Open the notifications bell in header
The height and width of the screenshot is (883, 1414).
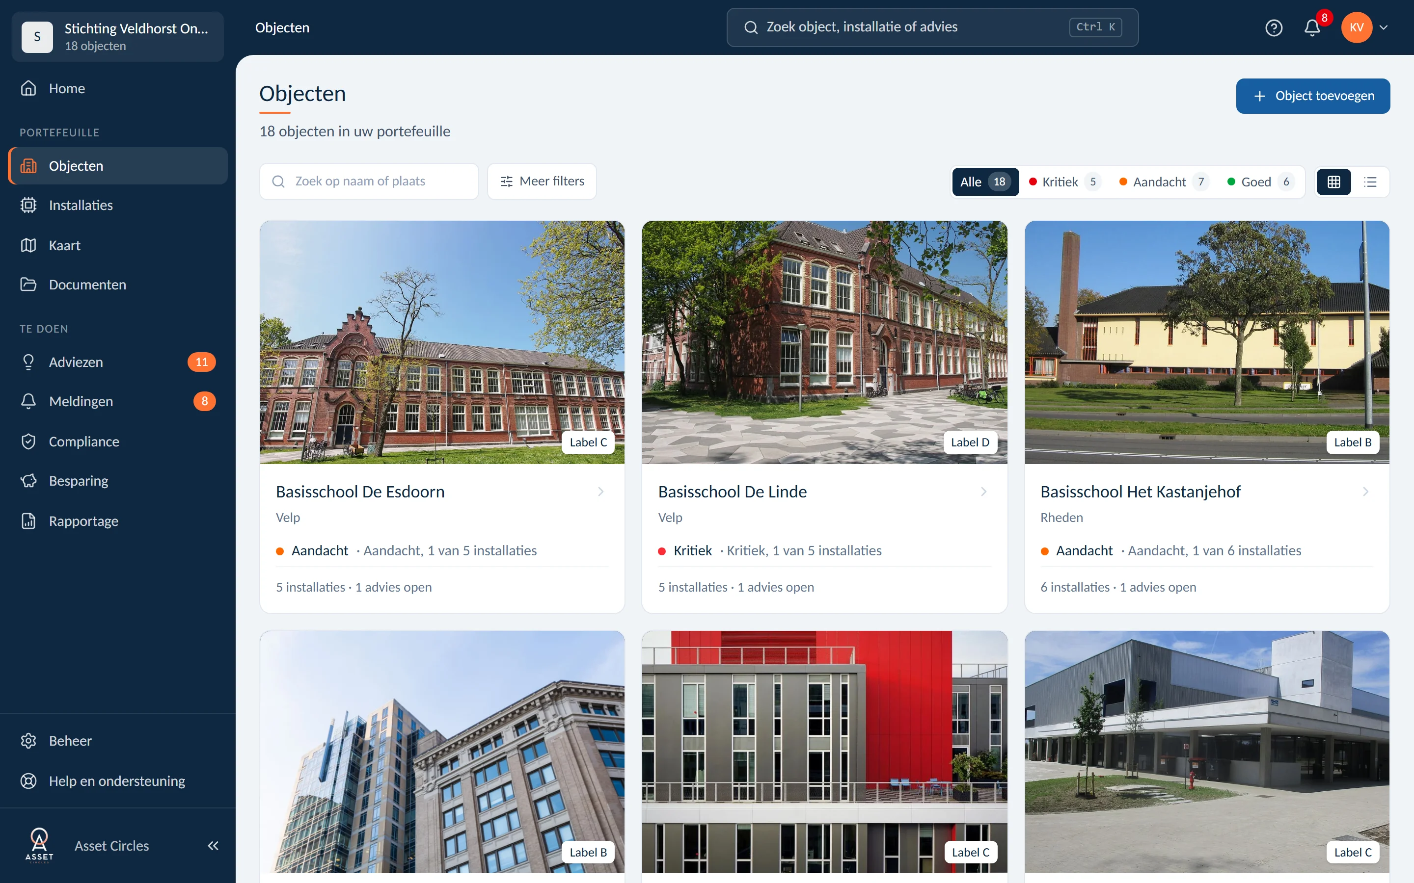(1312, 27)
